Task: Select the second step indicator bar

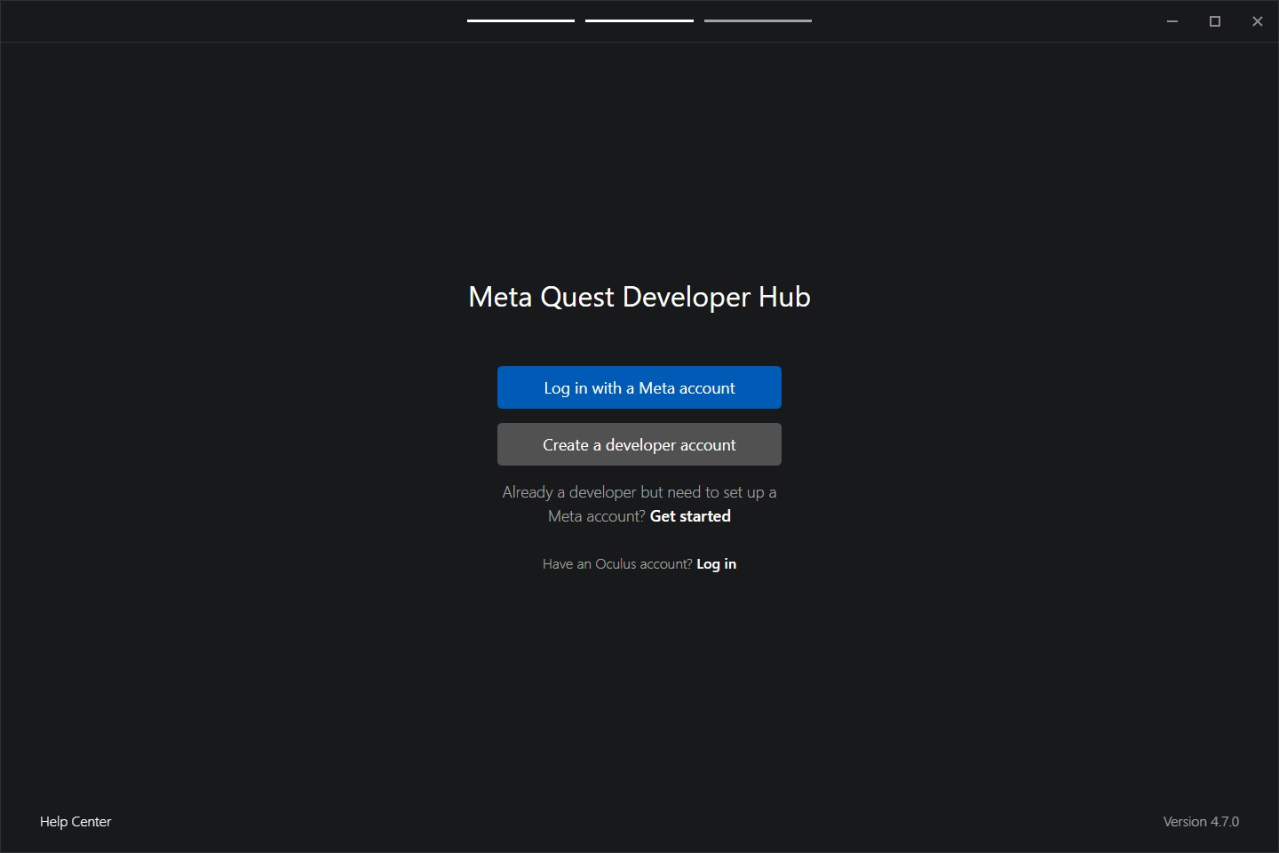Action: [x=639, y=20]
